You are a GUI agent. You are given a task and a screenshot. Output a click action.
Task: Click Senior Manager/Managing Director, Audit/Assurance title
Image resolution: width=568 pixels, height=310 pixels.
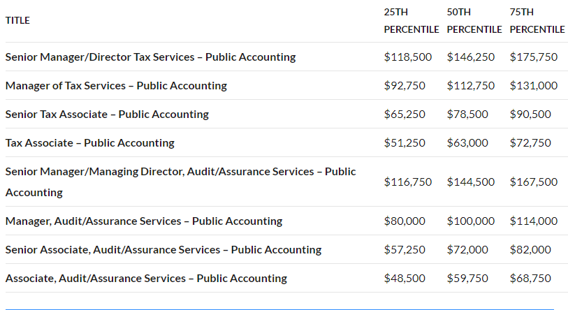[180, 182]
